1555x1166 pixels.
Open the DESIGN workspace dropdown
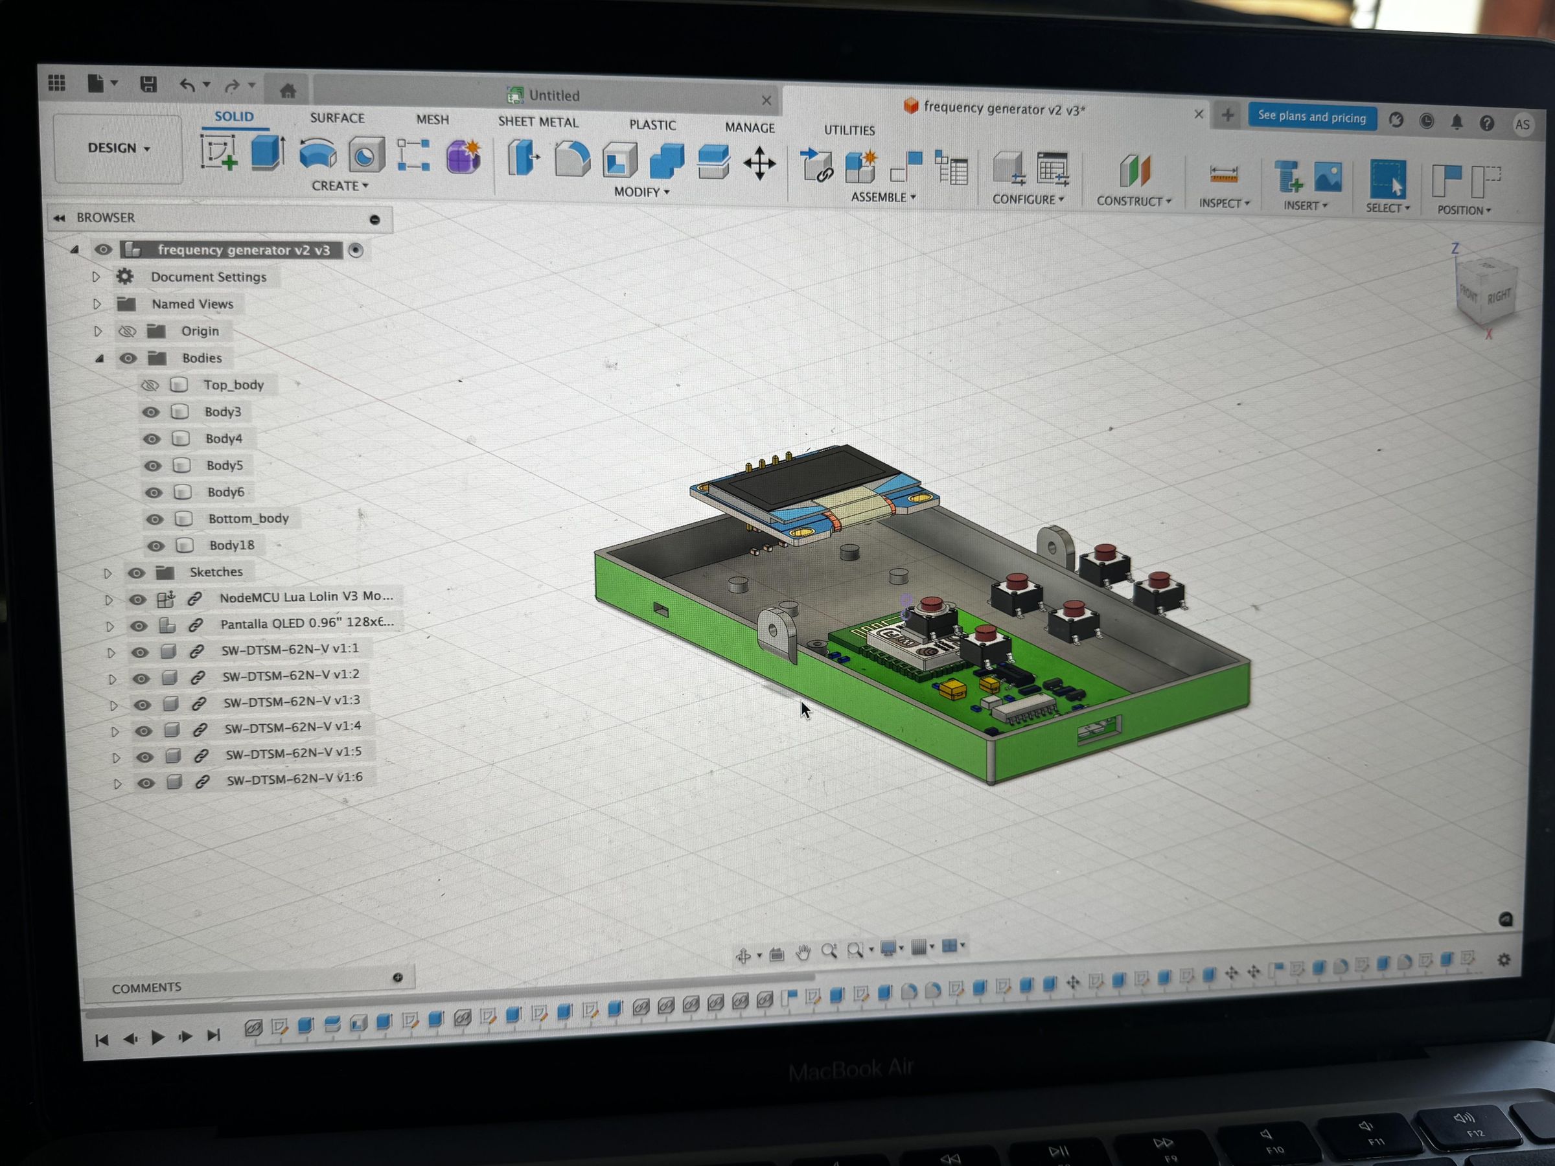[x=118, y=148]
